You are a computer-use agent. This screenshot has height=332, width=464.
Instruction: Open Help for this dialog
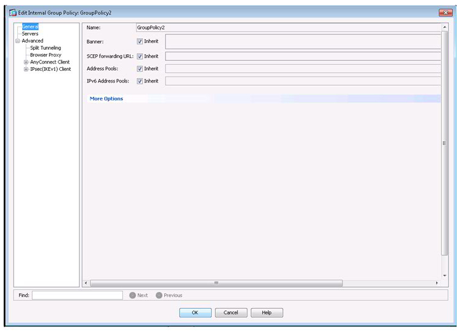point(266,312)
